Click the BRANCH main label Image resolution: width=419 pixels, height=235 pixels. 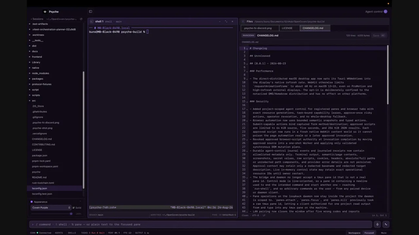click(x=96, y=215)
